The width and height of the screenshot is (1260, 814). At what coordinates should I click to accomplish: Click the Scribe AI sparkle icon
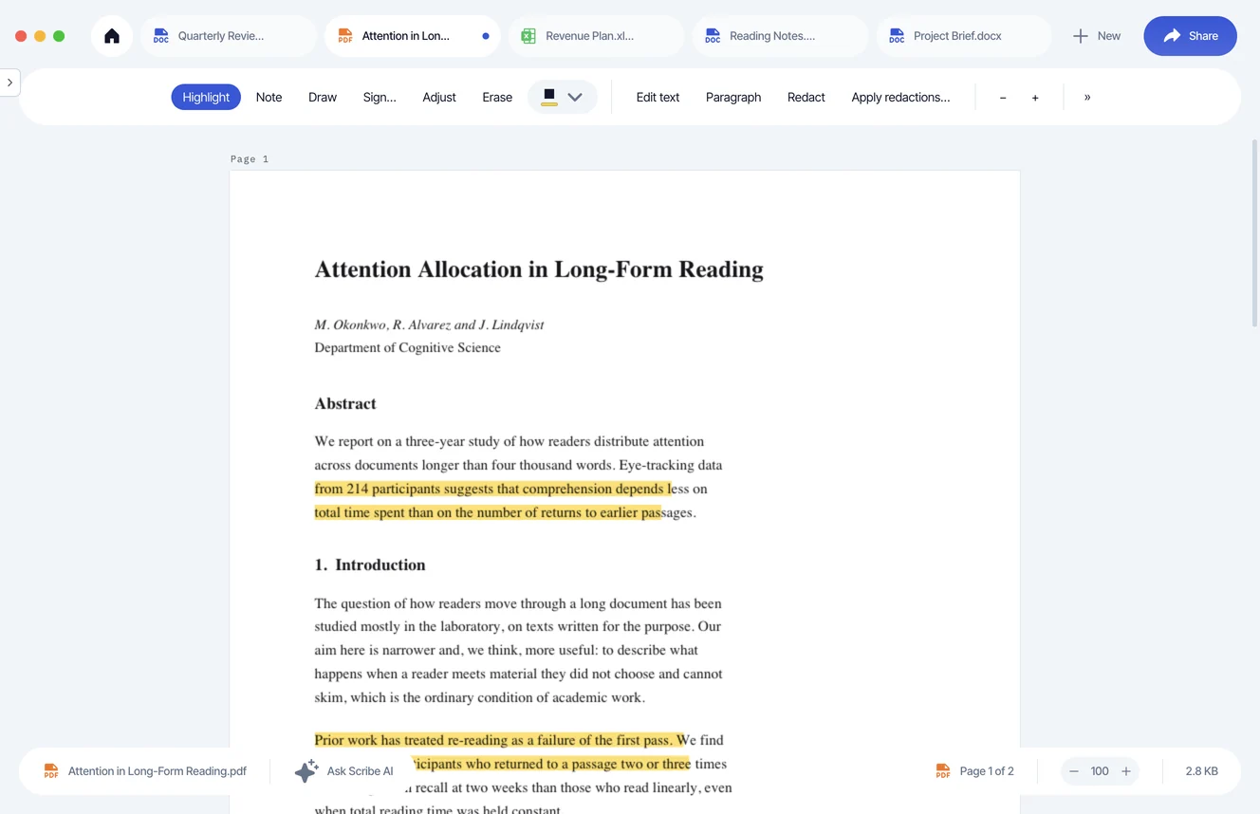(x=306, y=770)
